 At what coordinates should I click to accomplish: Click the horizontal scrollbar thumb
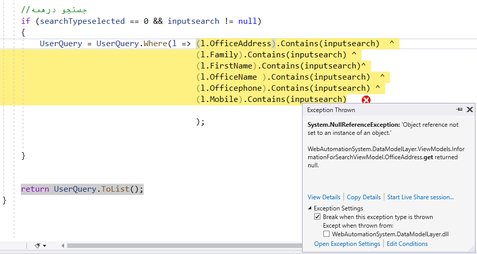[x=185, y=245]
